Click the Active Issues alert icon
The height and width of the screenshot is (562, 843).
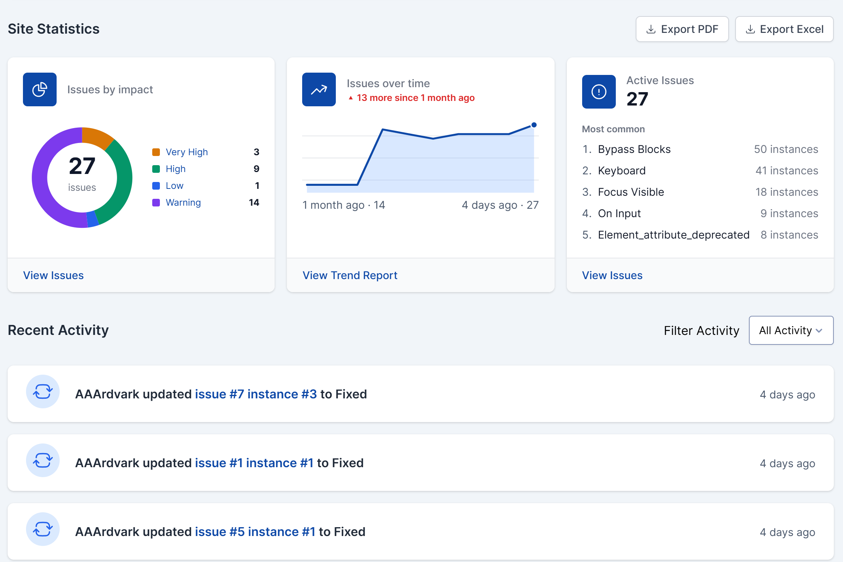coord(599,92)
